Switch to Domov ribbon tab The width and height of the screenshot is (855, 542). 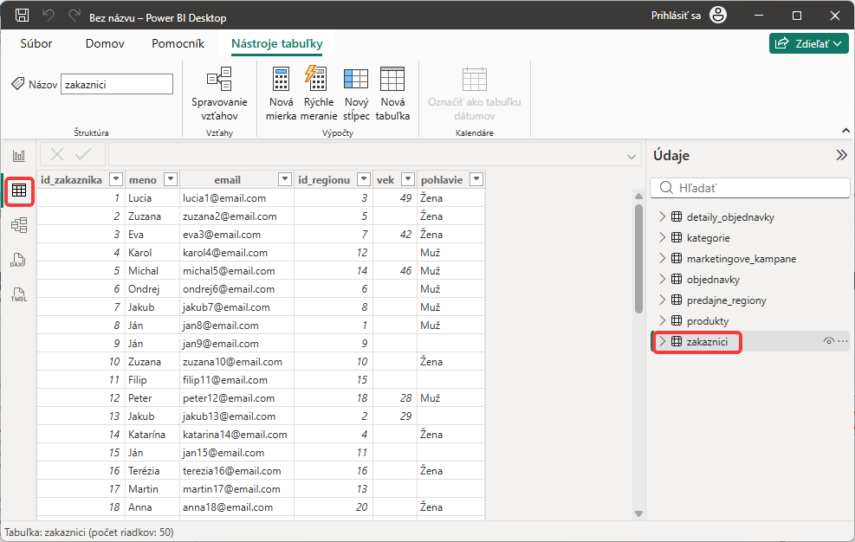105,43
